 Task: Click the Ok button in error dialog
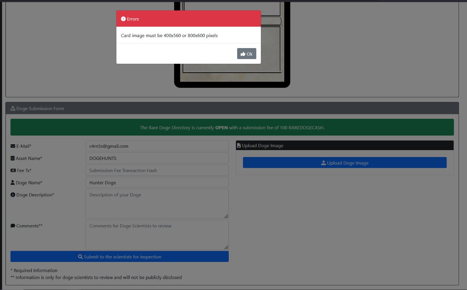[x=247, y=54]
